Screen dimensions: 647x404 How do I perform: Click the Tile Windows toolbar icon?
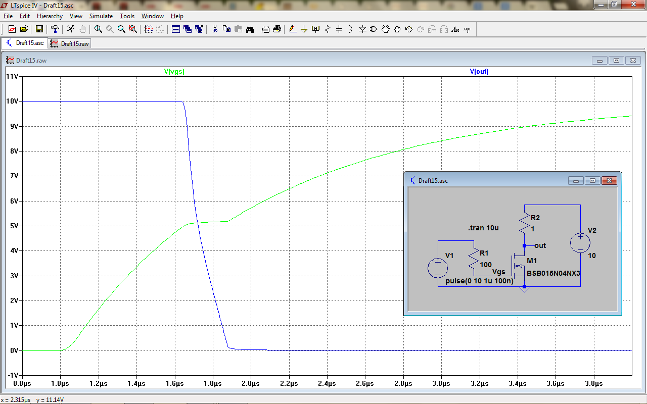[x=176, y=29]
